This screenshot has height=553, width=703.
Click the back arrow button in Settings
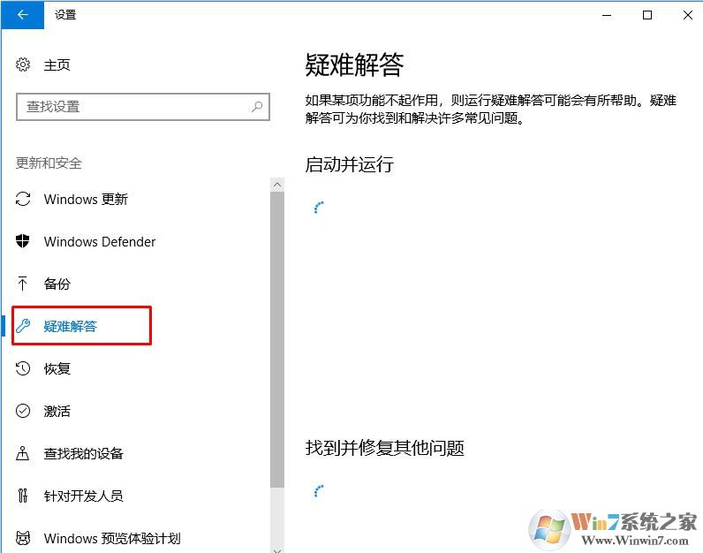[x=22, y=15]
